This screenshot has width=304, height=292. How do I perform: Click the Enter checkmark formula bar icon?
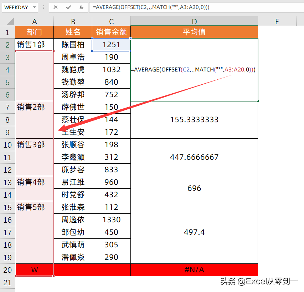pyautogui.click(x=68, y=8)
